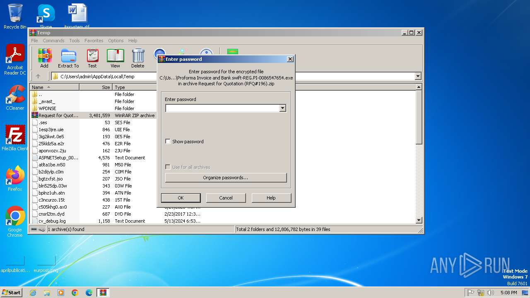This screenshot has width=530, height=298.
Task: Click the Test toolbar icon
Action: [92, 58]
